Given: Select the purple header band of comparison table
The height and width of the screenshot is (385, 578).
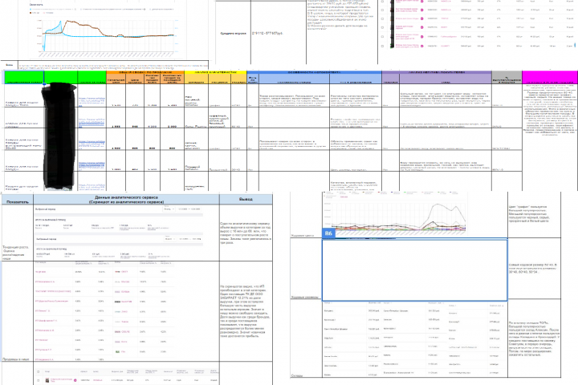Looking at the screenshot, I should pos(437,72).
